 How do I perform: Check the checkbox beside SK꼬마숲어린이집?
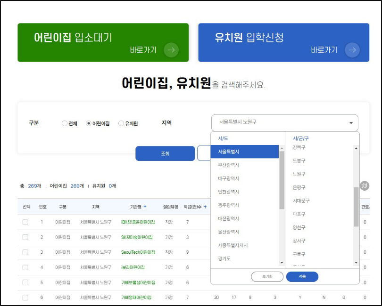point(25,237)
